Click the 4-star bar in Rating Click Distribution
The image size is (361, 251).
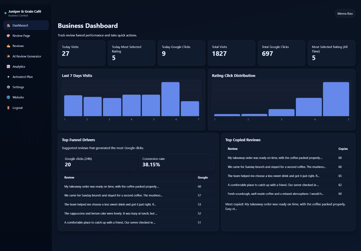(x=309, y=107)
